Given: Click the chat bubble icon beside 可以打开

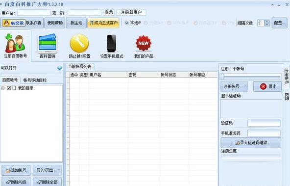Looking at the screenshot, I should coord(59,68).
